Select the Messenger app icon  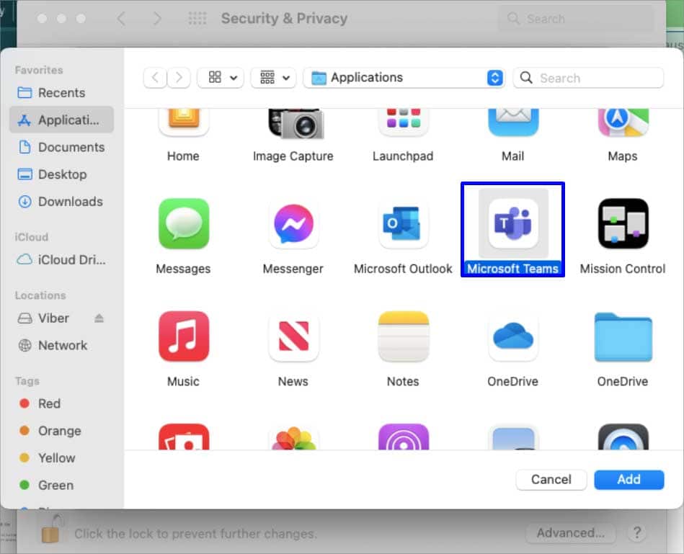click(x=293, y=223)
